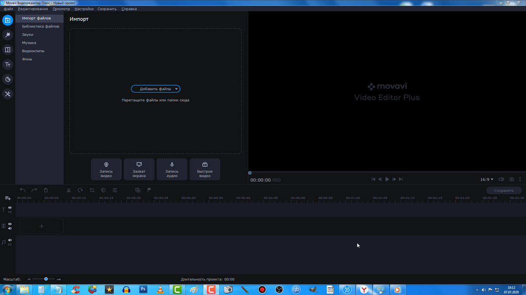This screenshot has width=526, height=295.
Task: Click Запись аудио microphone button
Action: 172,169
